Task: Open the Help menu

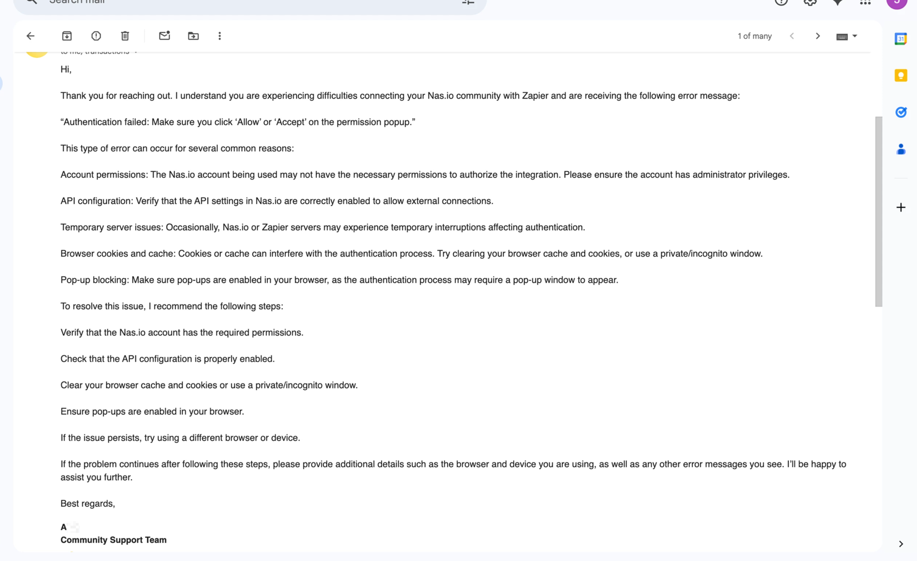Action: click(781, 2)
